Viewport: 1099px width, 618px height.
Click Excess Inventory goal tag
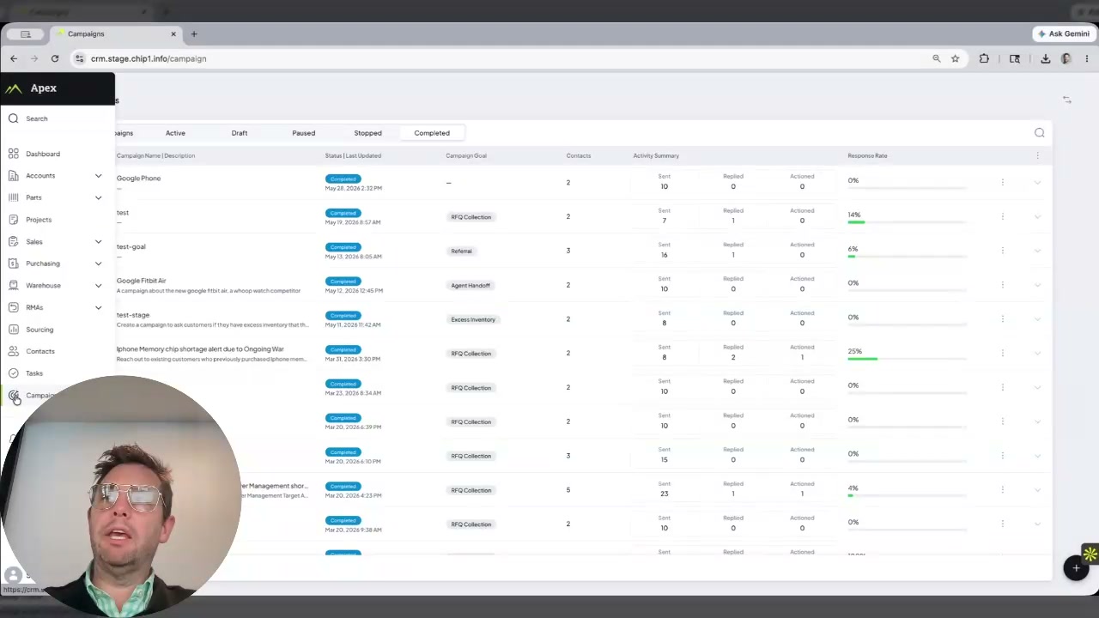(x=473, y=319)
